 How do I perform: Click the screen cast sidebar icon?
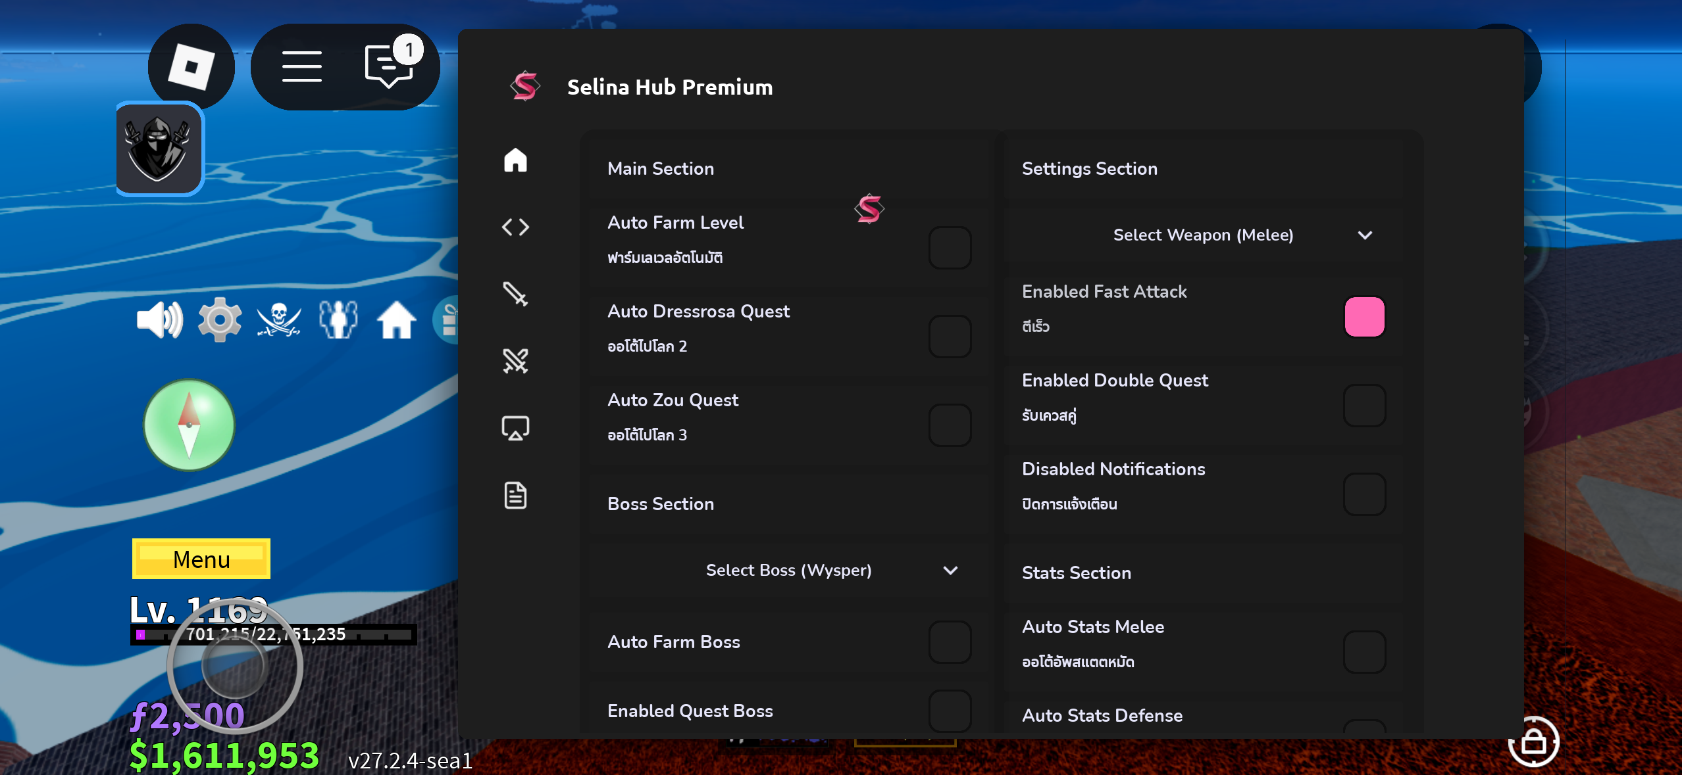click(x=515, y=428)
